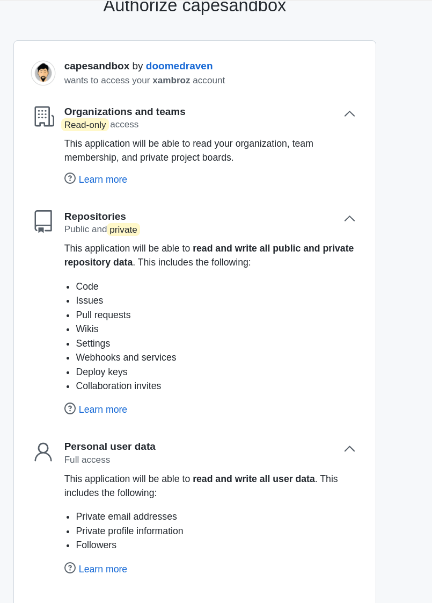432x603 pixels.
Task: Click Learn more in the Organizations section
Action: [102, 179]
